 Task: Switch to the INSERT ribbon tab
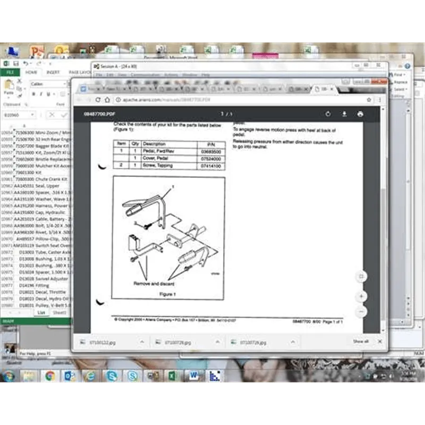(53, 72)
